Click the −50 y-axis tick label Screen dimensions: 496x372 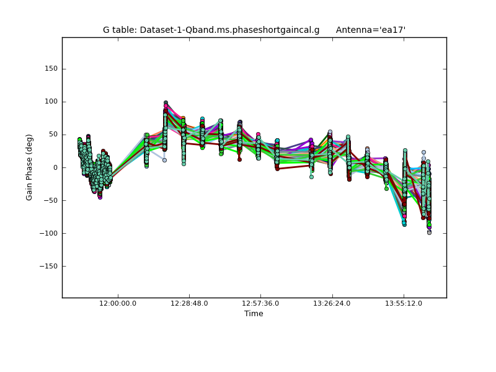[51, 200]
